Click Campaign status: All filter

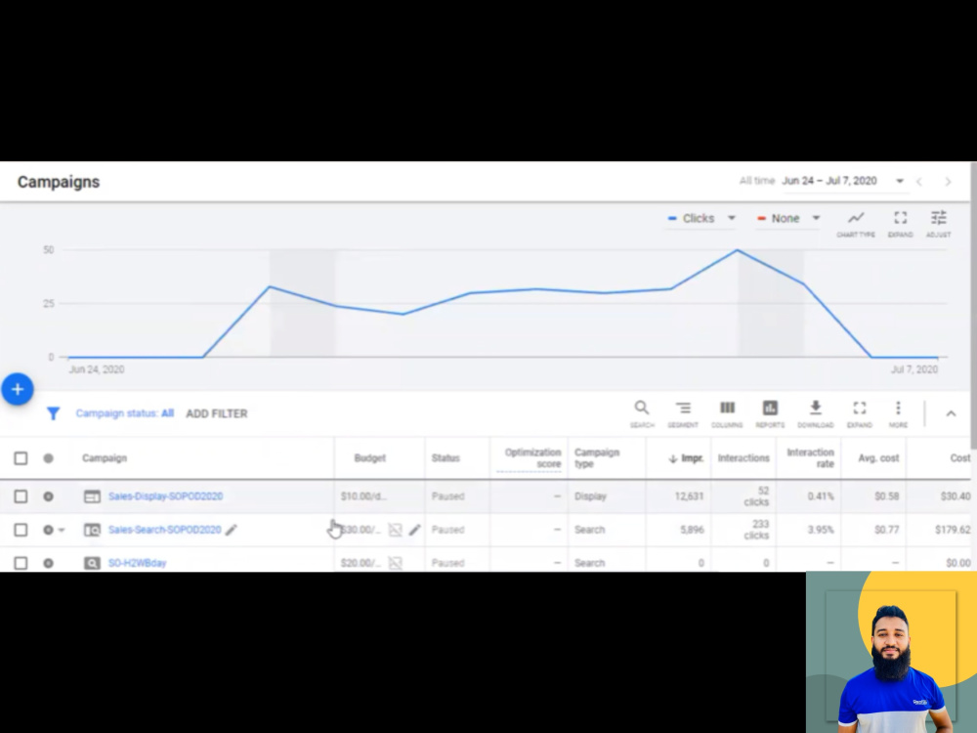(125, 413)
